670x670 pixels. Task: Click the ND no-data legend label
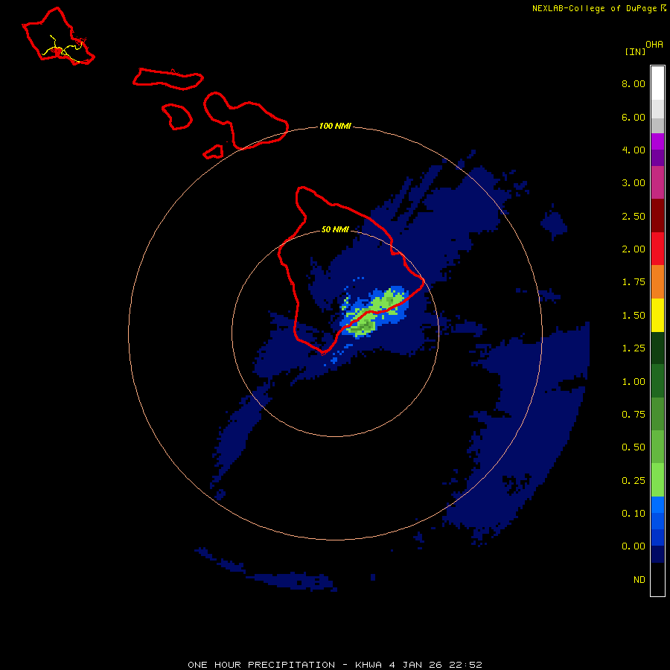(639, 580)
